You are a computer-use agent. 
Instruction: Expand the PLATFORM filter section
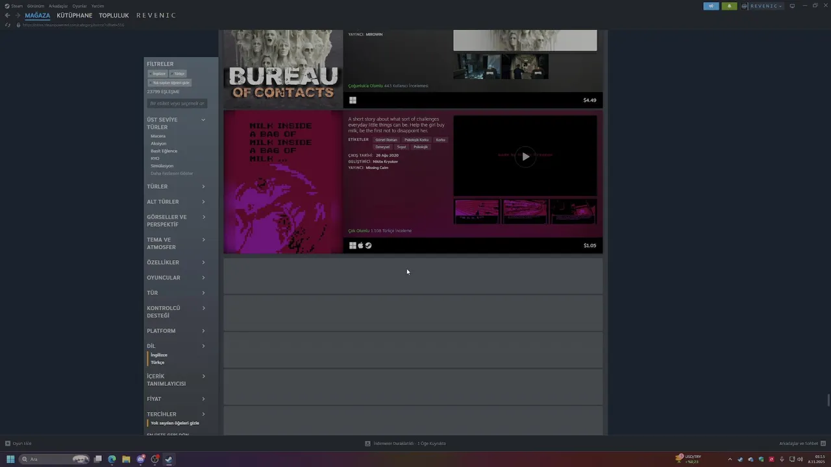coord(176,331)
